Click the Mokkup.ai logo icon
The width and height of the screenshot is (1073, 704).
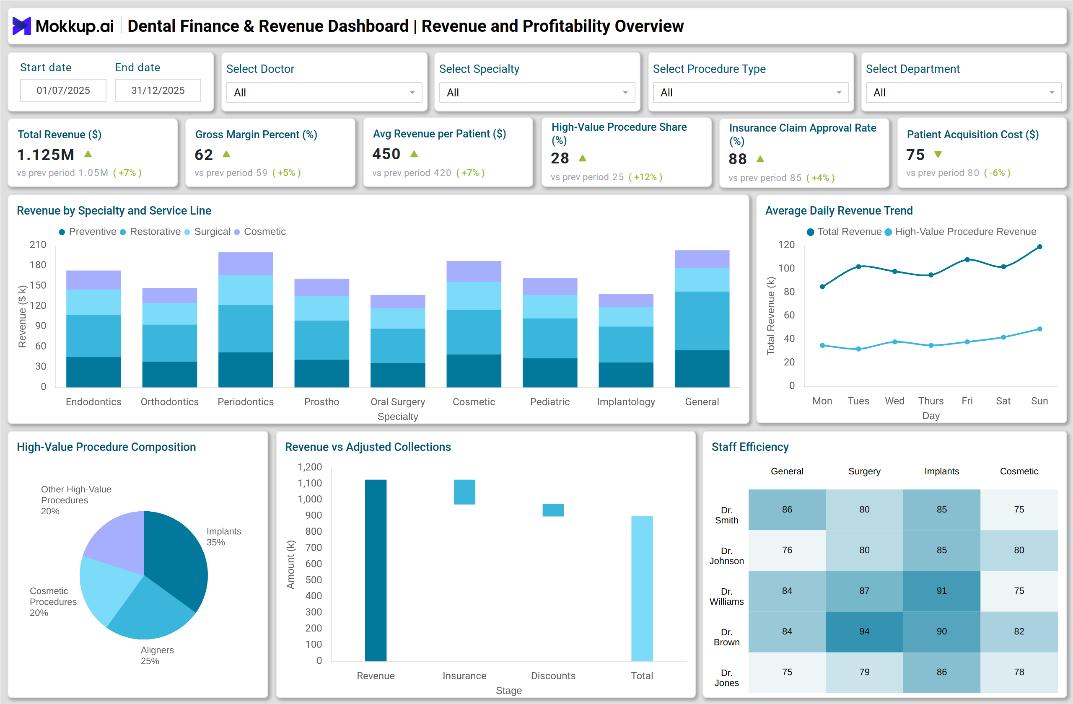click(x=21, y=26)
